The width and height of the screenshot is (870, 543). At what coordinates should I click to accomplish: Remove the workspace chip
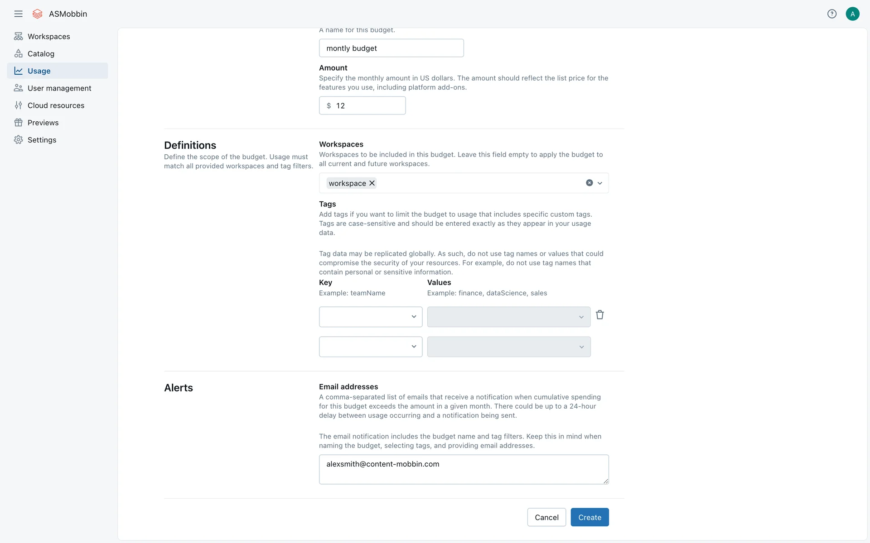coord(372,183)
